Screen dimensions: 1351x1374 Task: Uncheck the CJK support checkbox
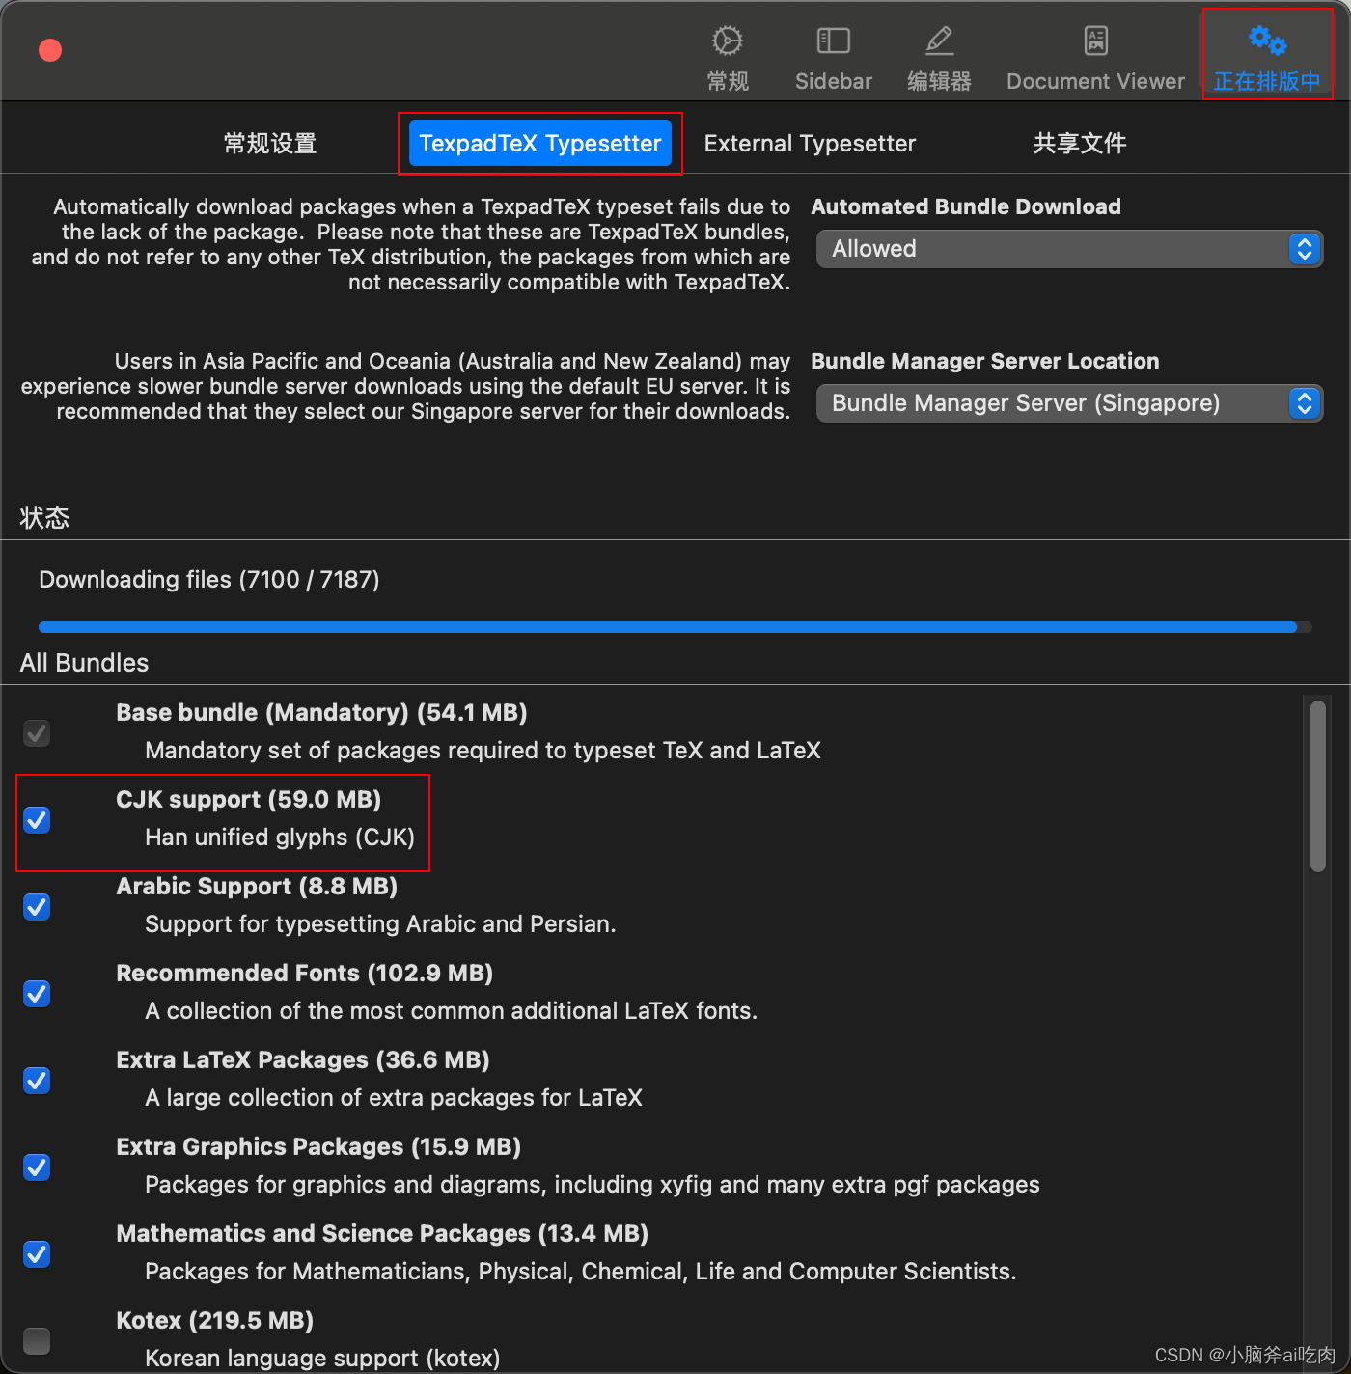(37, 820)
